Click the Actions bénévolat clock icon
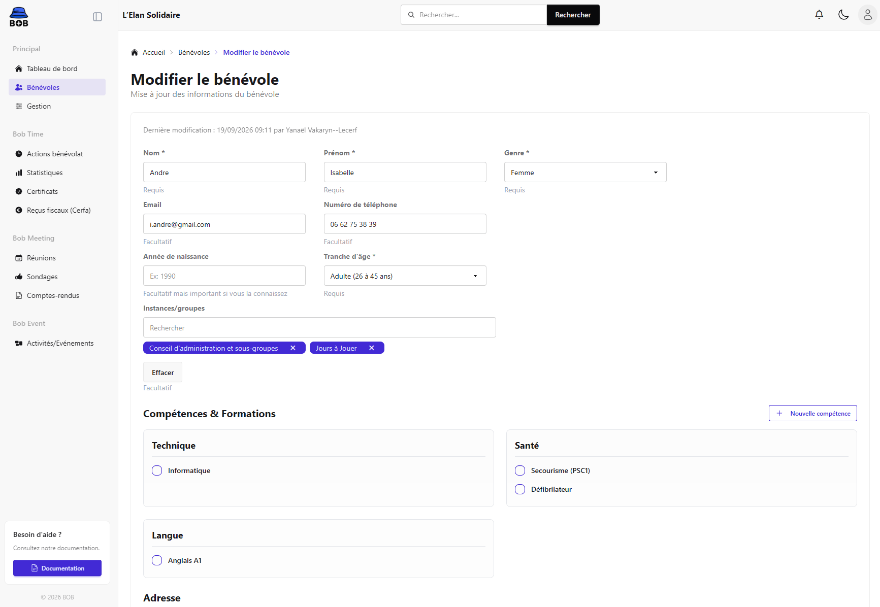Viewport: 880px width, 607px height. (19, 154)
